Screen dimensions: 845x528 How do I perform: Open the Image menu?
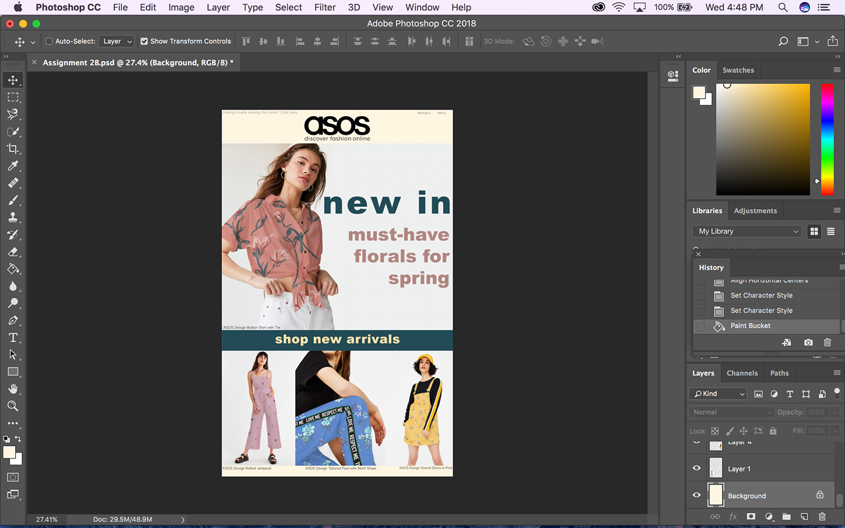click(x=181, y=7)
